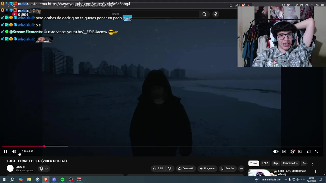326x183 pixels.
Task: Open the LOLO channel name link
Action: (x=19, y=167)
